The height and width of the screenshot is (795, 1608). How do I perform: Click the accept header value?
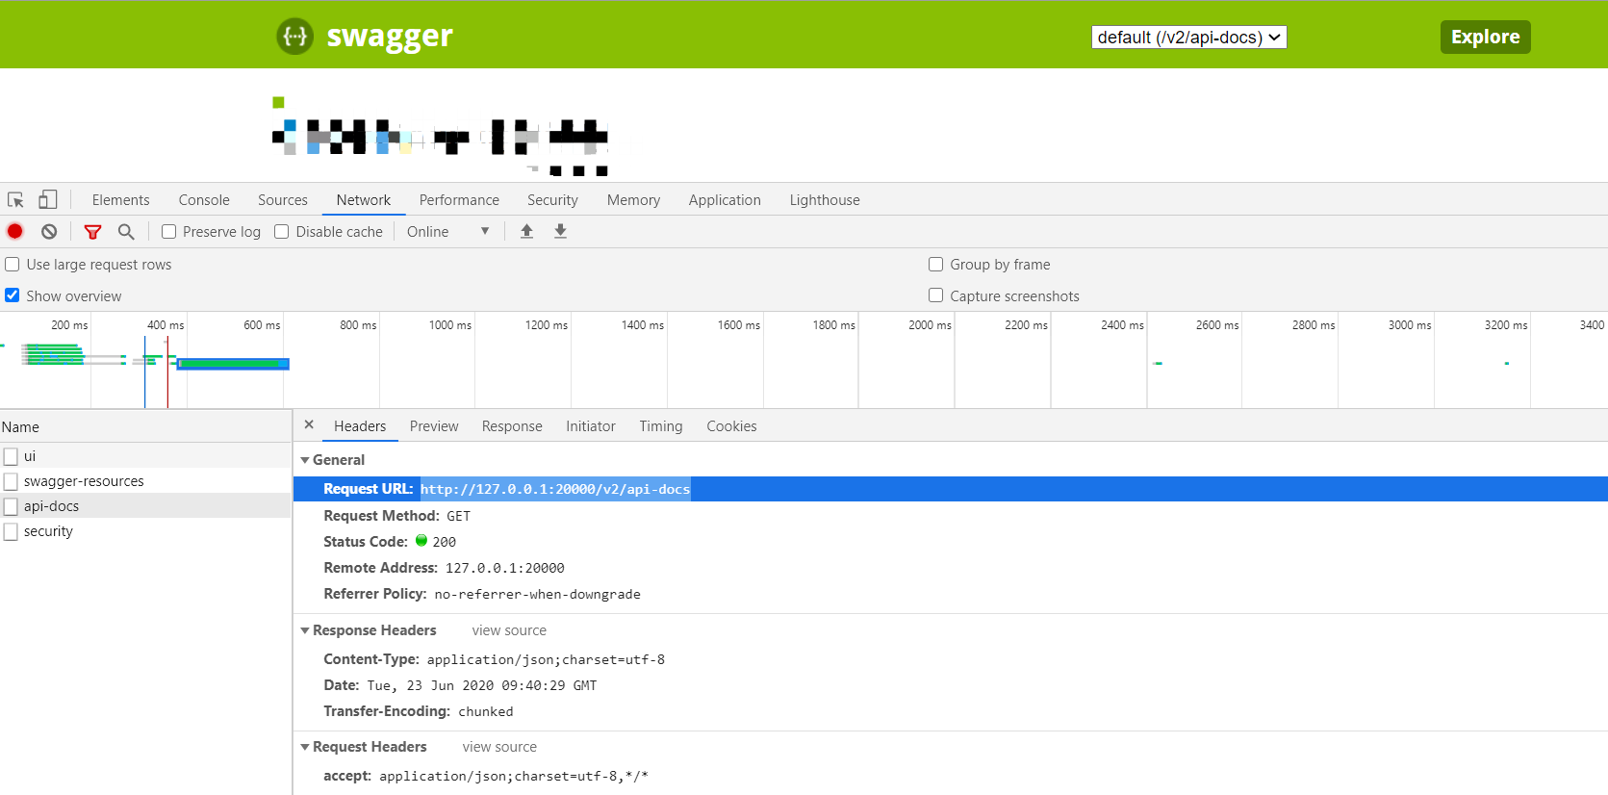click(514, 776)
